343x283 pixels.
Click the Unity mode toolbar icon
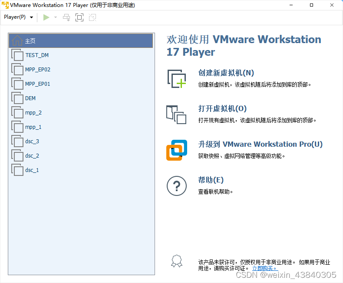(92, 17)
